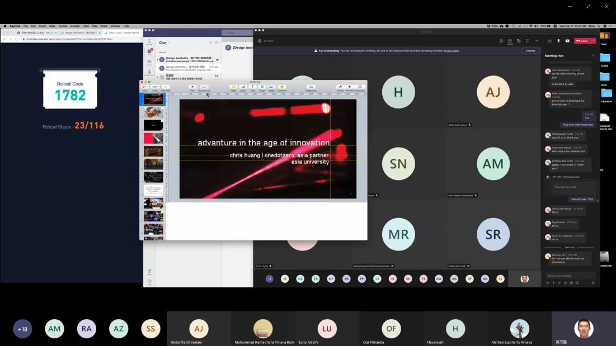
Task: Click Collaborate in Keynote toolbar
Action: [311, 88]
